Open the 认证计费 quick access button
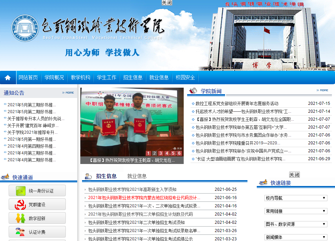This screenshot has width=335, height=241. (x=37, y=232)
